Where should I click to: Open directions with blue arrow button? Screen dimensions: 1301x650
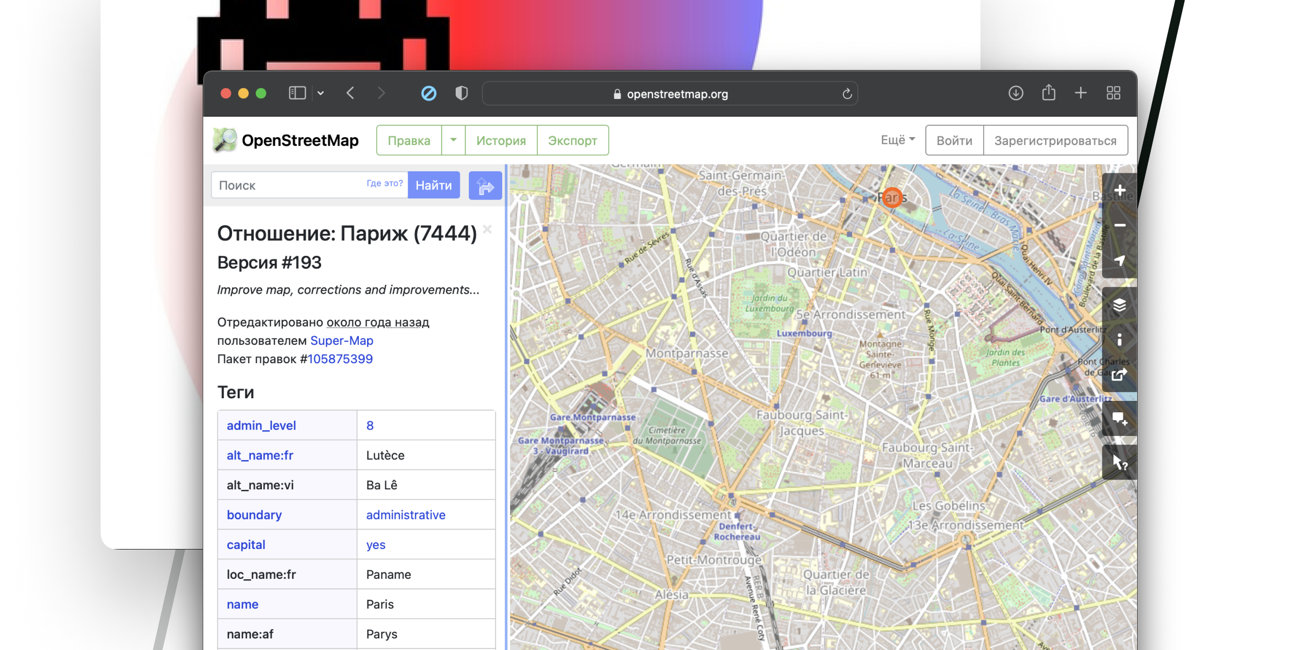(x=485, y=186)
